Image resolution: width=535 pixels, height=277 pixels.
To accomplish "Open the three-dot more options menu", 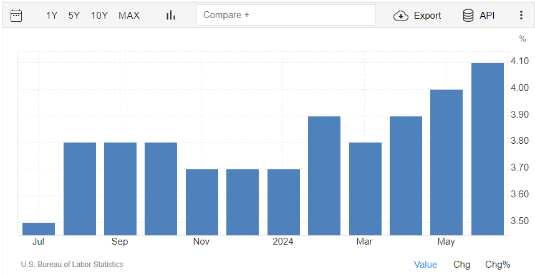I will pyautogui.click(x=521, y=16).
